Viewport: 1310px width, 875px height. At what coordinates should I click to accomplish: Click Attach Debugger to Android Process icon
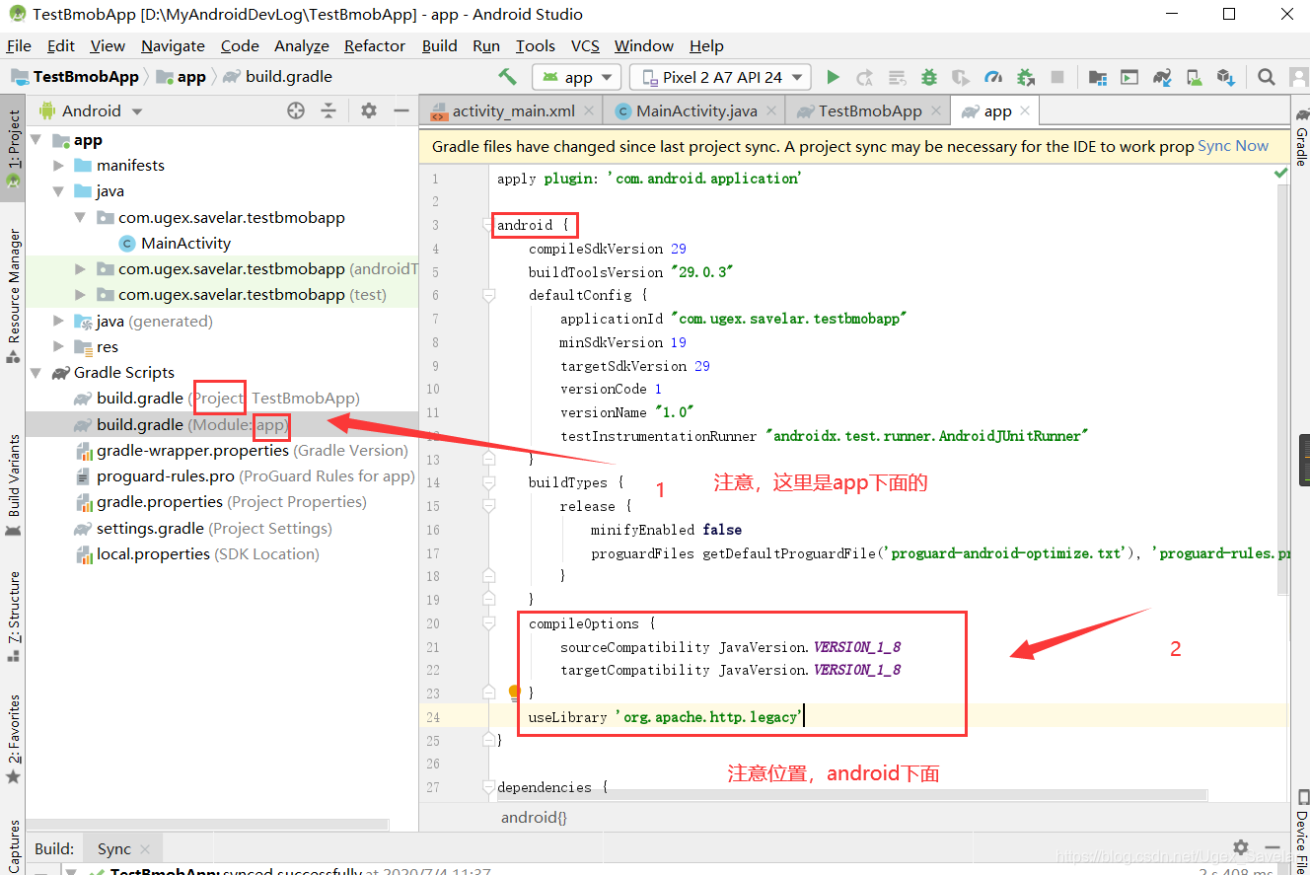point(1026,77)
